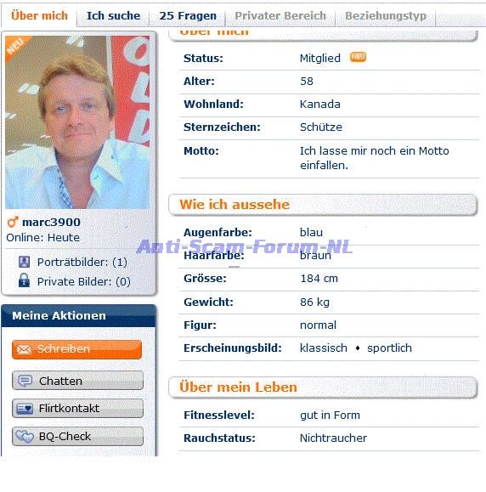Click the portrait icon next to Porträtbilder
Image resolution: width=486 pixels, height=492 pixels.
[x=24, y=262]
